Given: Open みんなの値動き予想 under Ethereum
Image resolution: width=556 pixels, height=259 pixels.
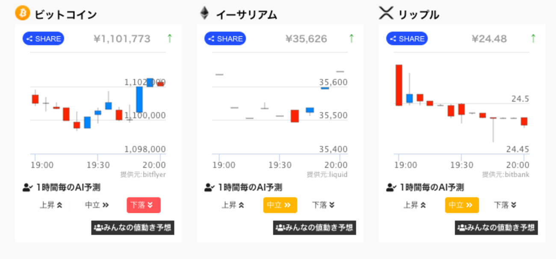Looking at the screenshot, I should (x=314, y=227).
